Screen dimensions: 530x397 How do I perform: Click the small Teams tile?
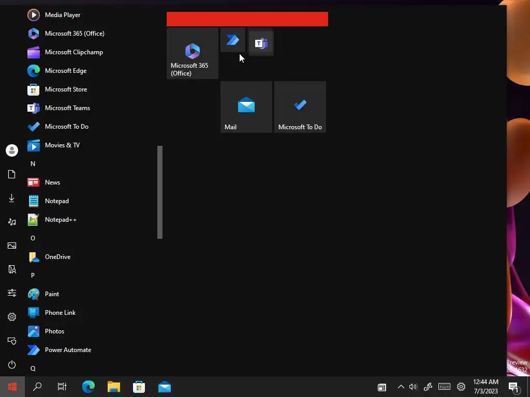click(x=261, y=43)
